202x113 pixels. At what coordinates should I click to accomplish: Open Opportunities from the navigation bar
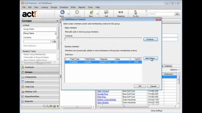(x=40, y=96)
